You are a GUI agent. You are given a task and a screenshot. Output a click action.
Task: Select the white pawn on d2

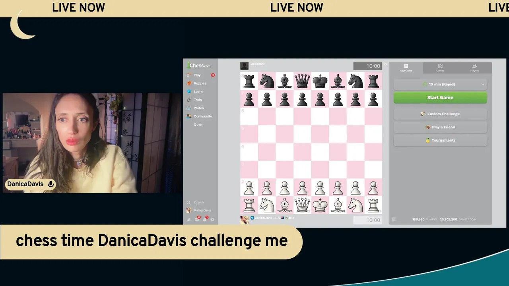click(x=302, y=187)
